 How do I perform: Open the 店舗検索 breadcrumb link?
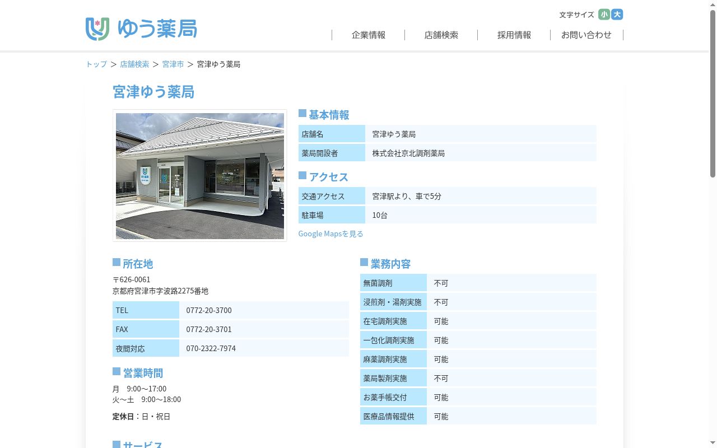point(134,64)
